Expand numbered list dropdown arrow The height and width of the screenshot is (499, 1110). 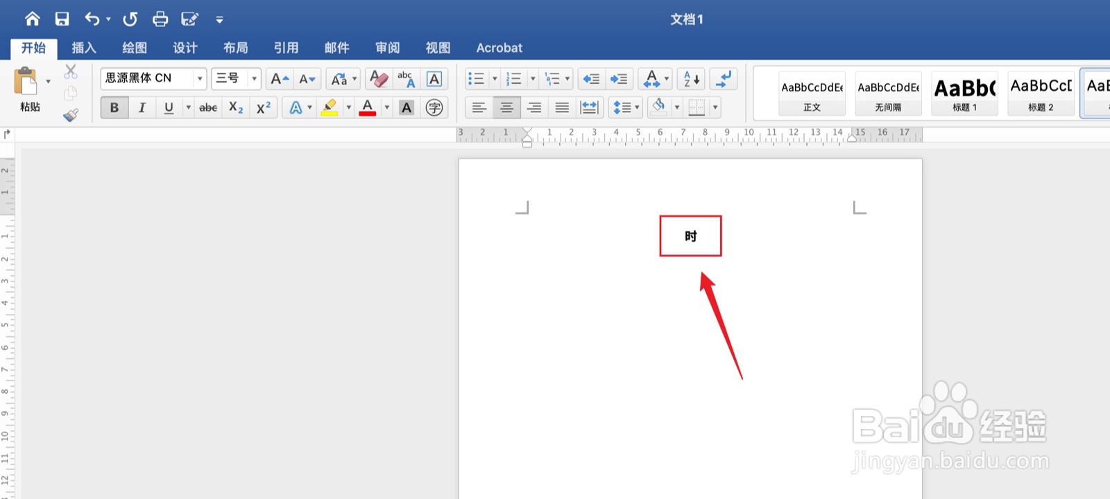[x=533, y=78]
